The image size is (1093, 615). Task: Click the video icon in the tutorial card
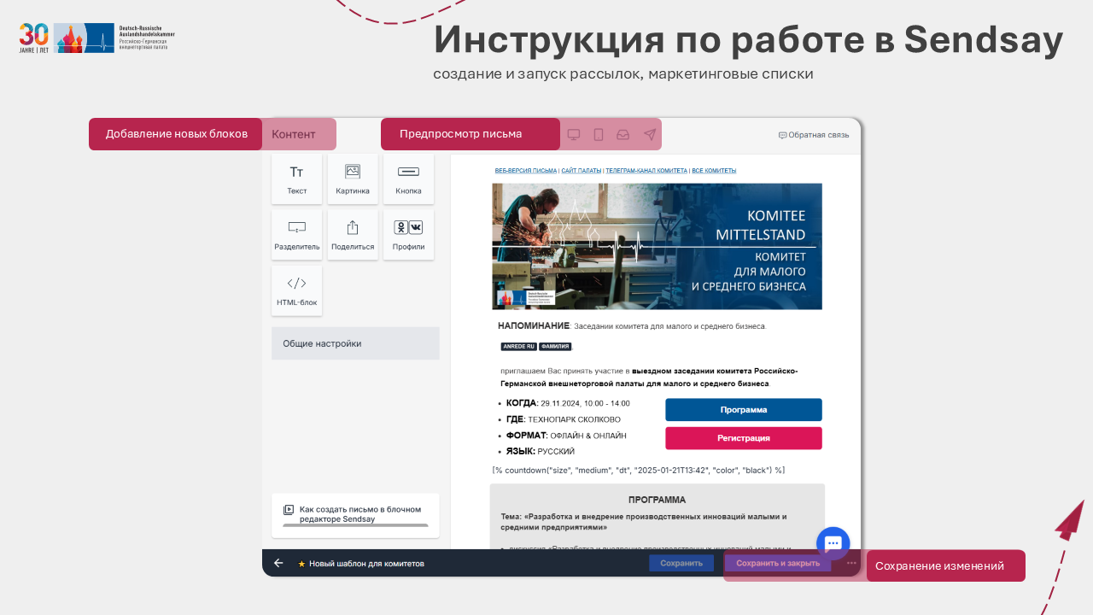289,510
